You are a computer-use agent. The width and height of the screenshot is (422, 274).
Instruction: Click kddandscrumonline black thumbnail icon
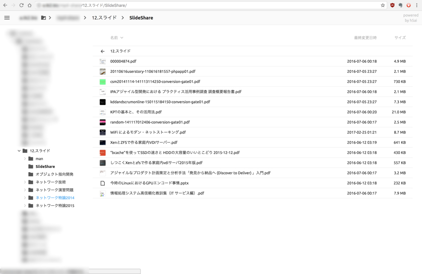102,102
